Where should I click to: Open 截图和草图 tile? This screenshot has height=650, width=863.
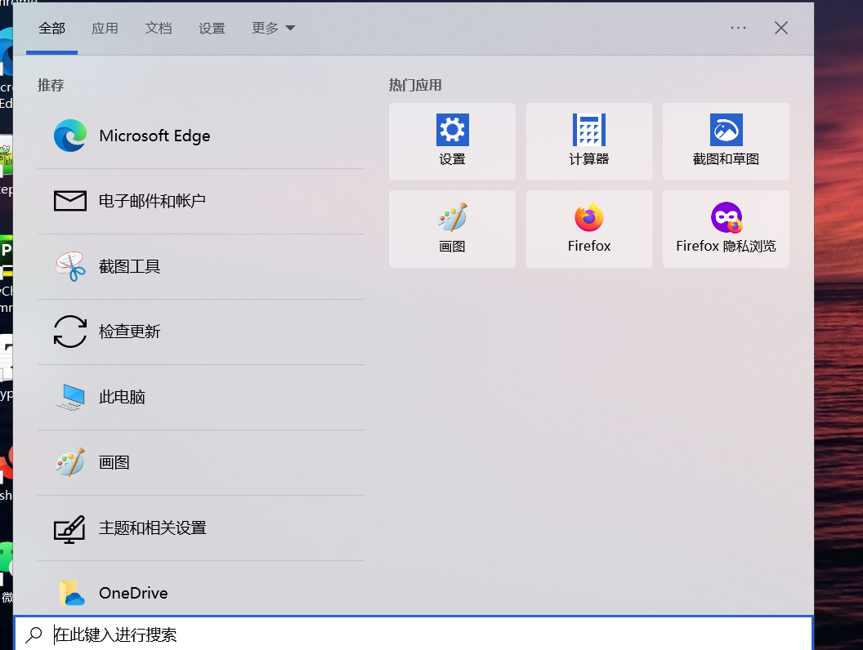click(x=726, y=141)
